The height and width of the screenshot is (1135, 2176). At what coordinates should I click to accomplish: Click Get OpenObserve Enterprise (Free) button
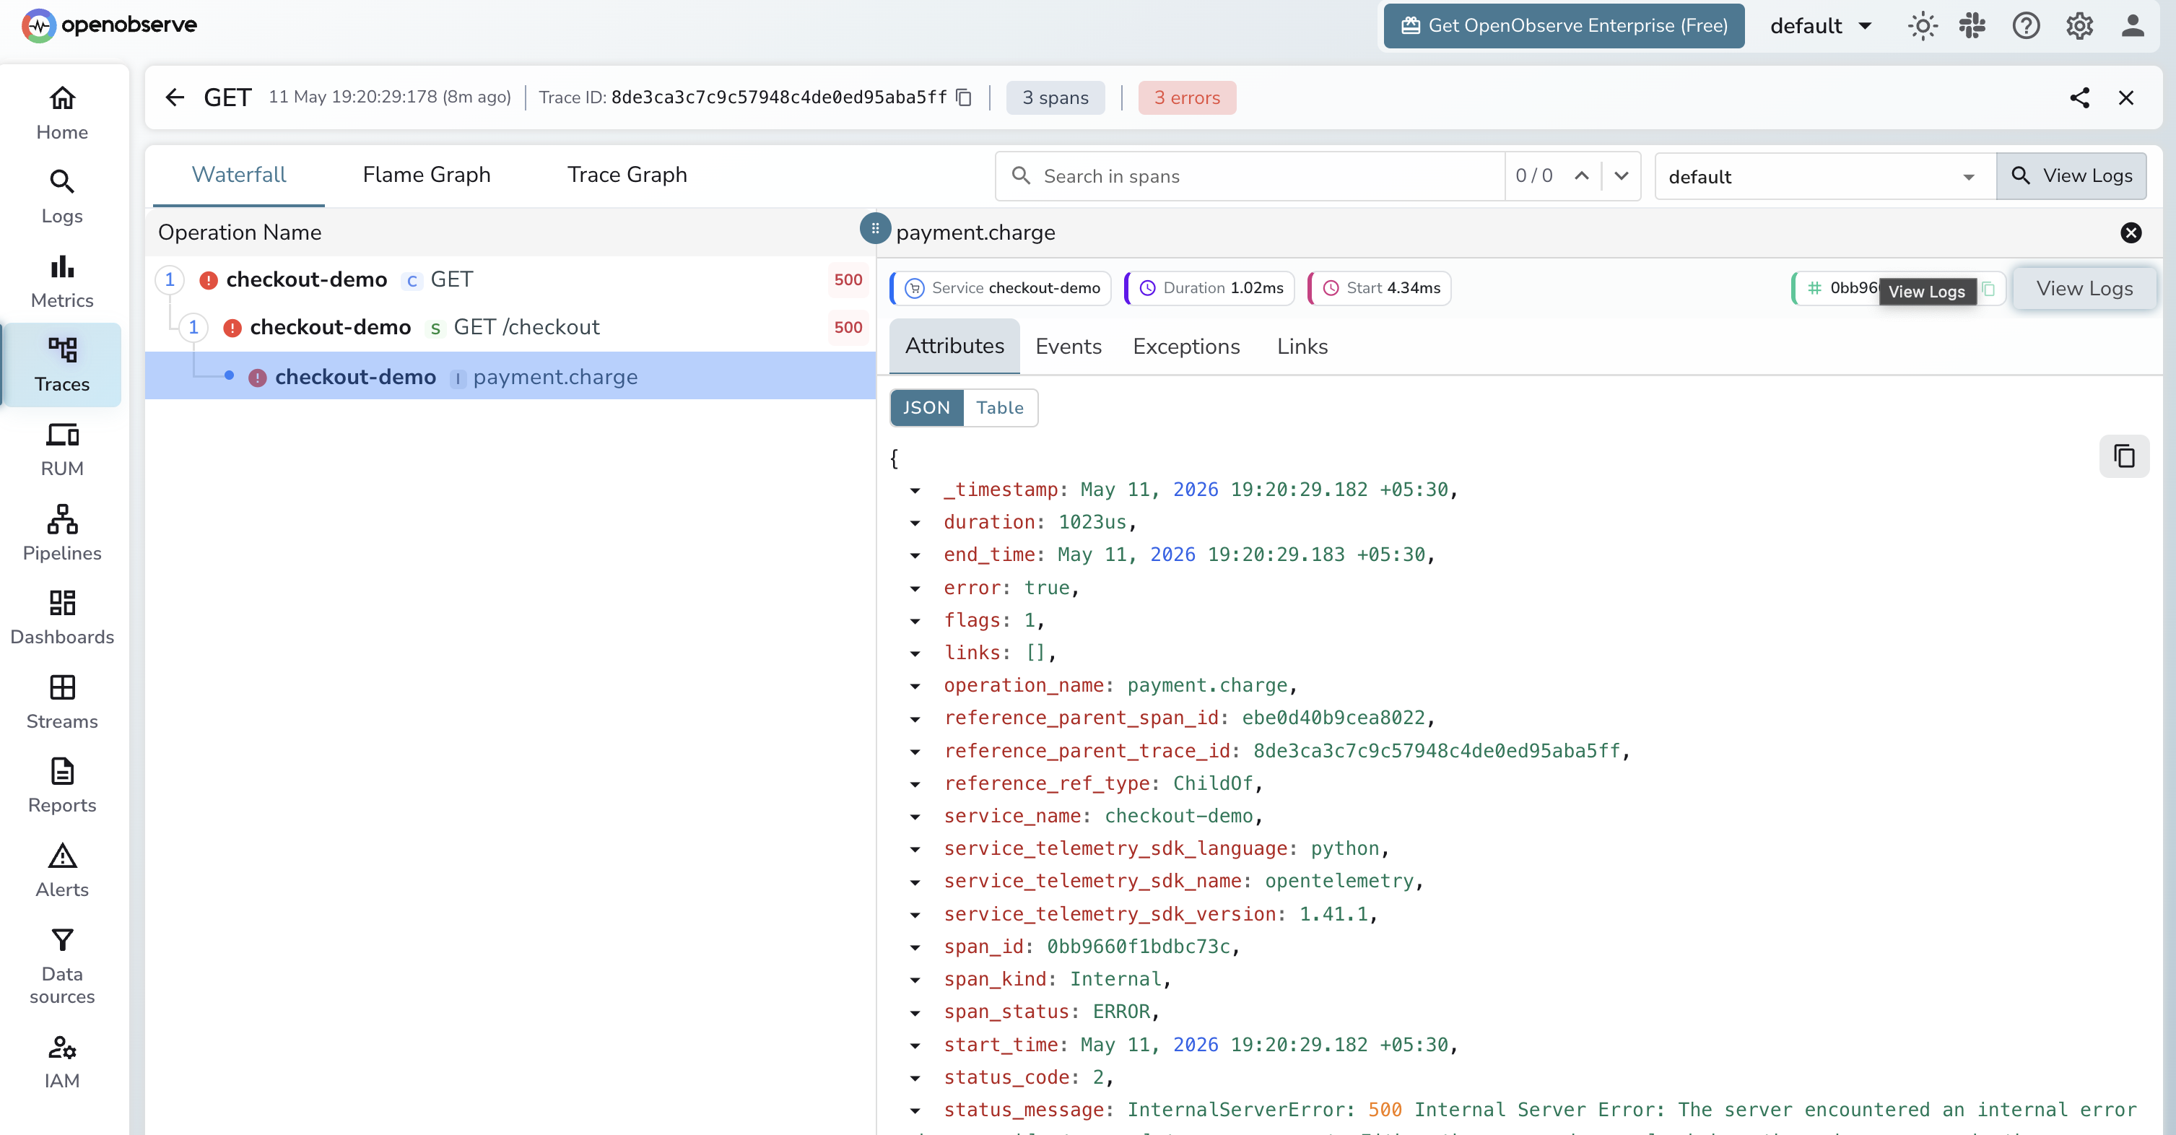(1564, 26)
